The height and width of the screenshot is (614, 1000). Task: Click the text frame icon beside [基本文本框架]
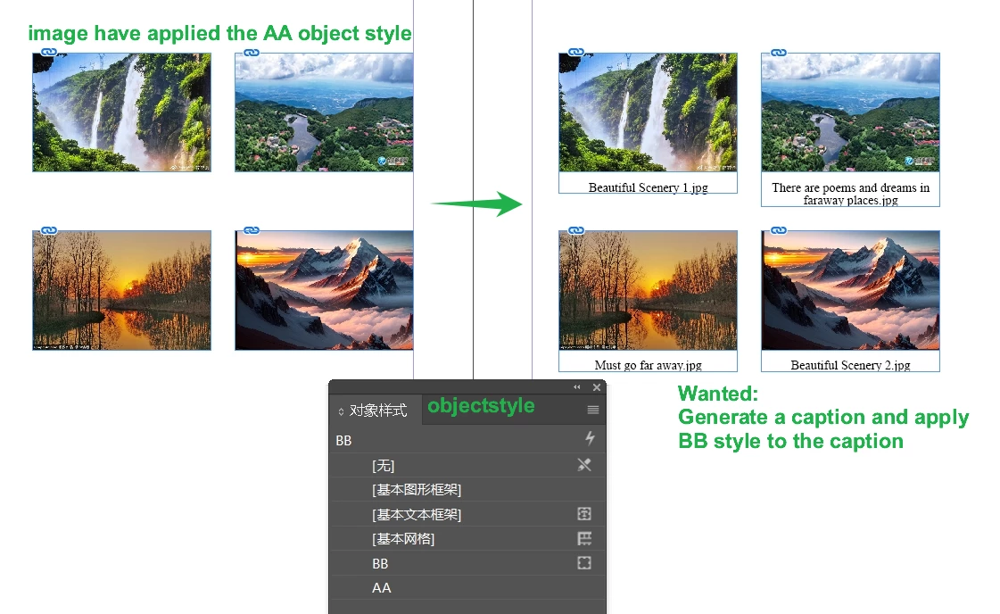tap(584, 514)
